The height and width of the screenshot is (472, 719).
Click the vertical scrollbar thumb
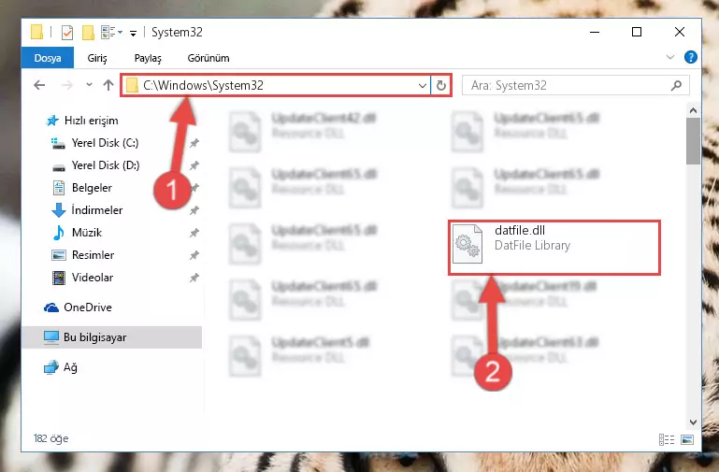[x=693, y=141]
